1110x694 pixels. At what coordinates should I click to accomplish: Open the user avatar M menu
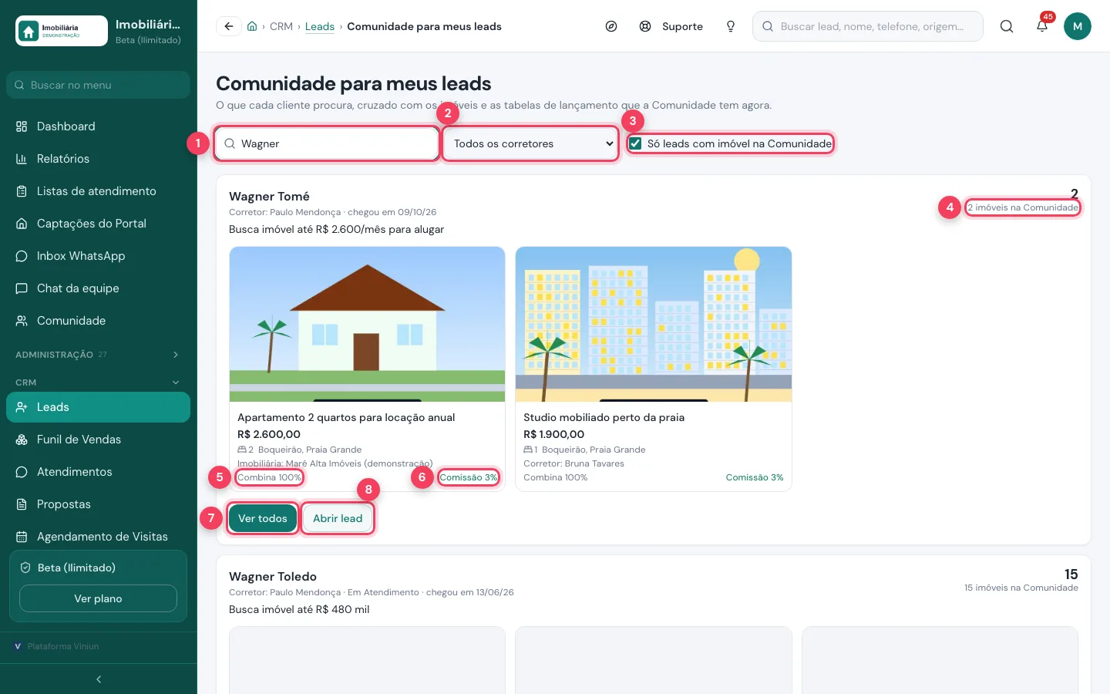(x=1078, y=26)
